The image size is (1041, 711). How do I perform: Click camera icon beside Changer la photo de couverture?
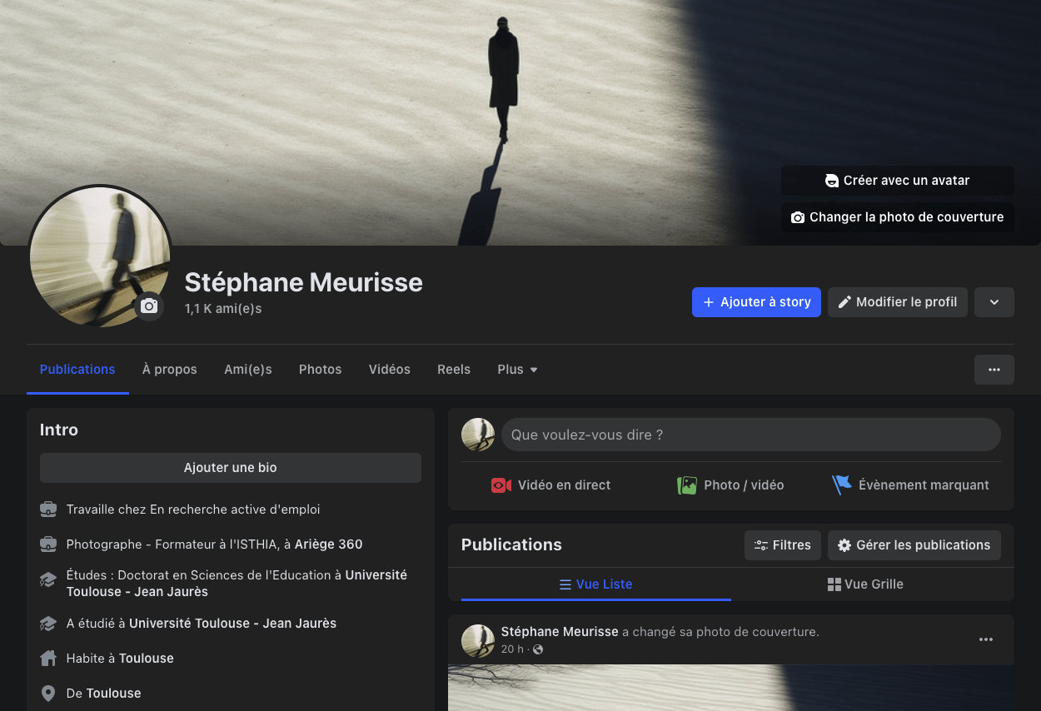pyautogui.click(x=798, y=217)
